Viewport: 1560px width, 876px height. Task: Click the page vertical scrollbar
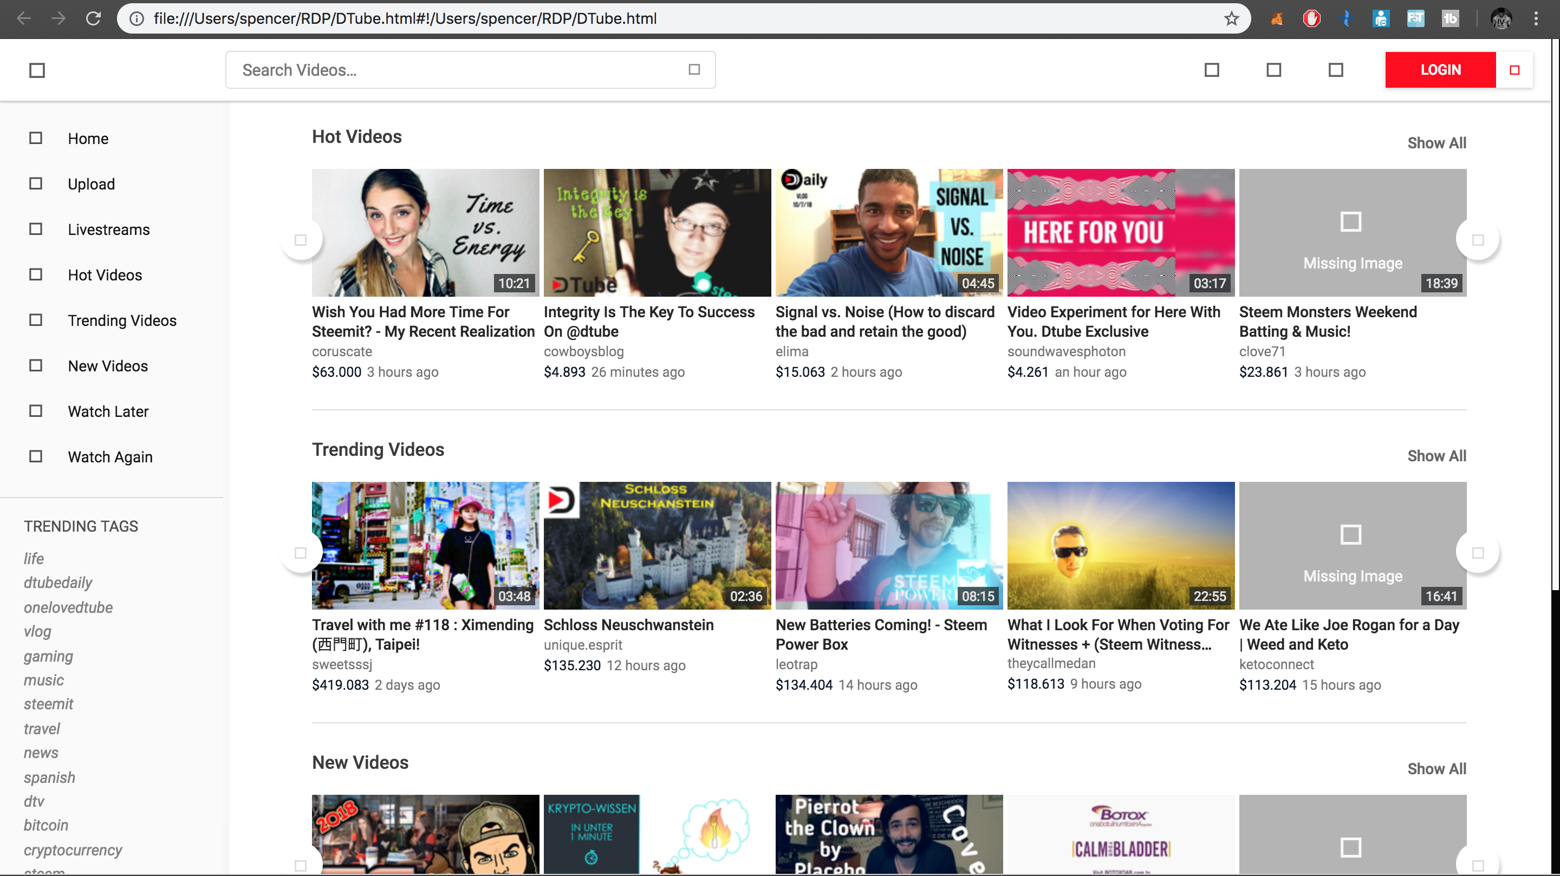point(1555,315)
